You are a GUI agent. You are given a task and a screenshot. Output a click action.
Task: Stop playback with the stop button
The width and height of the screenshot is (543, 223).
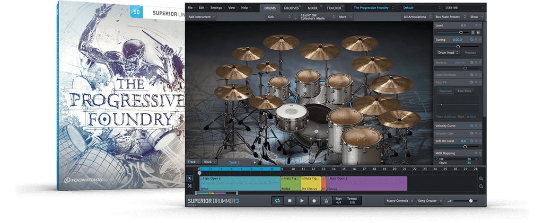(x=290, y=201)
